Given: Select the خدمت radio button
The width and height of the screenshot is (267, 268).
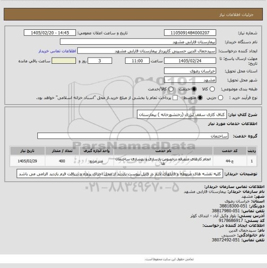Looking at the screenshot, I should tap(194, 89).
